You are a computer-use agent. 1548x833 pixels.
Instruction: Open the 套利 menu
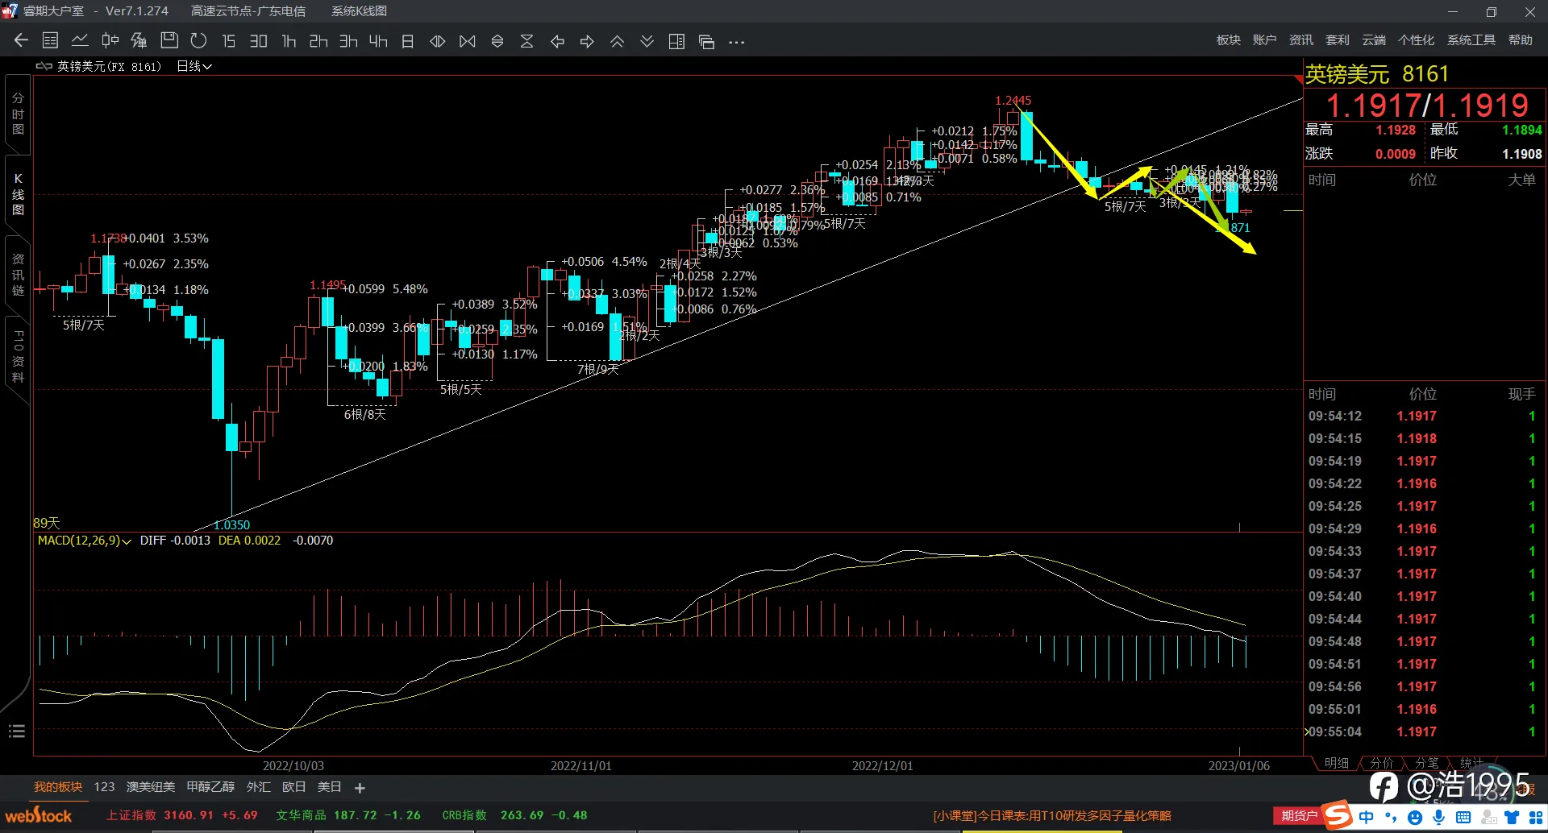pos(1337,40)
